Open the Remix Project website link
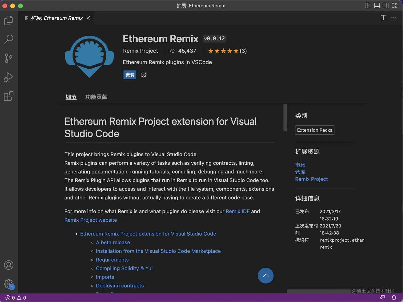 [x=91, y=220]
